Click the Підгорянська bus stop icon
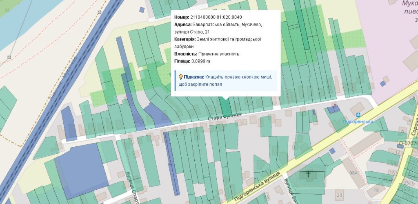Image resolution: width=418 pixels, height=204 pixels. pos(358,115)
